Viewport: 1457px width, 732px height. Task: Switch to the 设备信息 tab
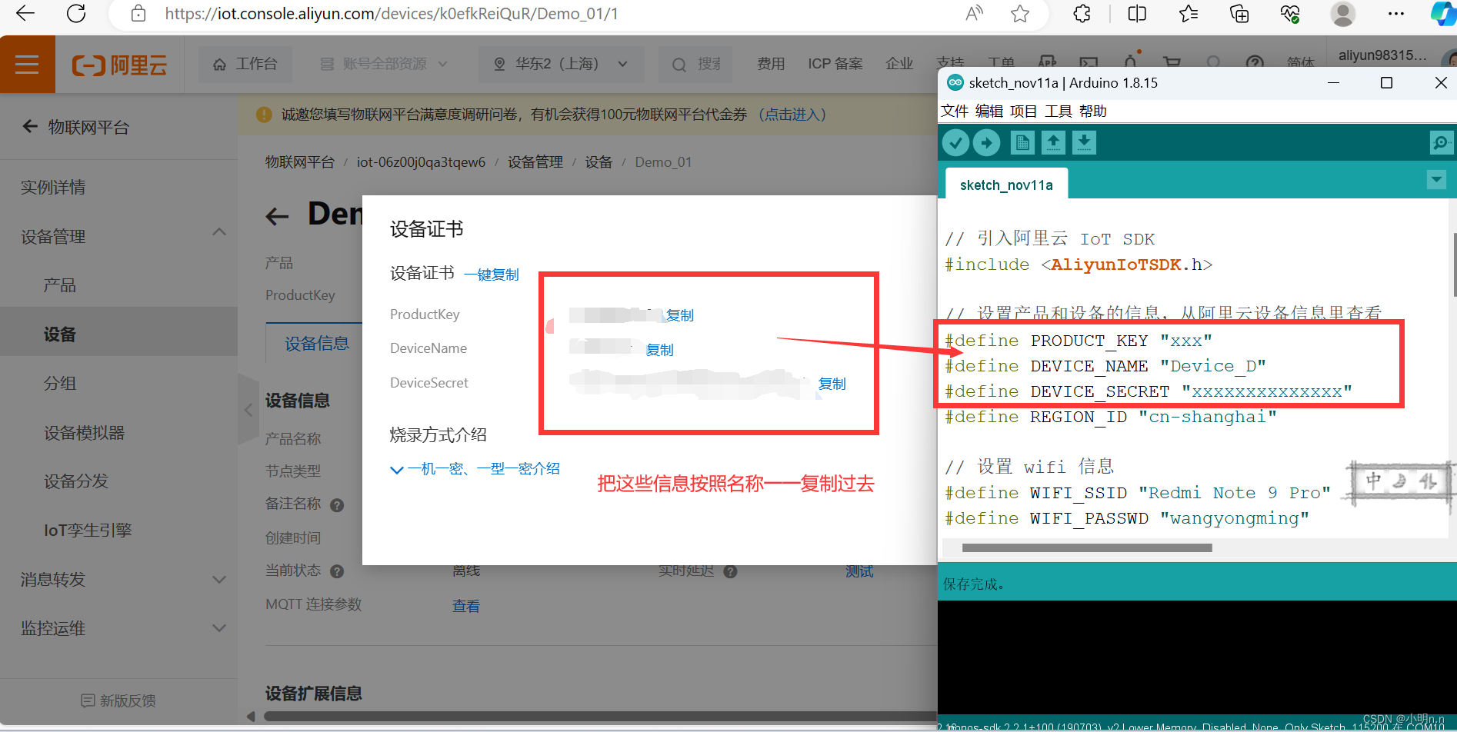pos(317,343)
